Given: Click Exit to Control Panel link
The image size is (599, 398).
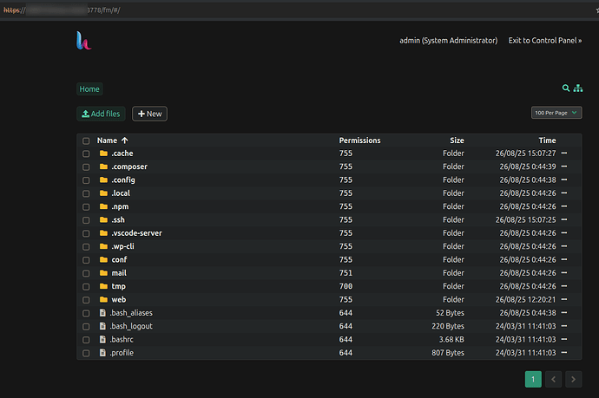Looking at the screenshot, I should [x=545, y=41].
